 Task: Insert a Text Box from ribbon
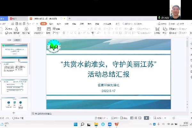157,30
